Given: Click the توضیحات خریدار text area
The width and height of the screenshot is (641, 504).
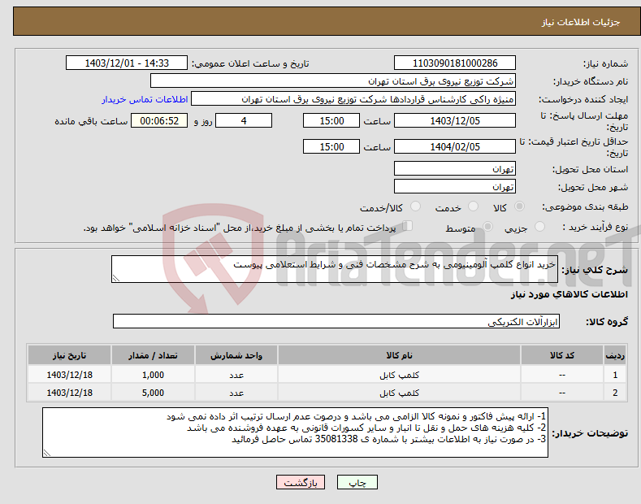Looking at the screenshot, I should 295,432.
